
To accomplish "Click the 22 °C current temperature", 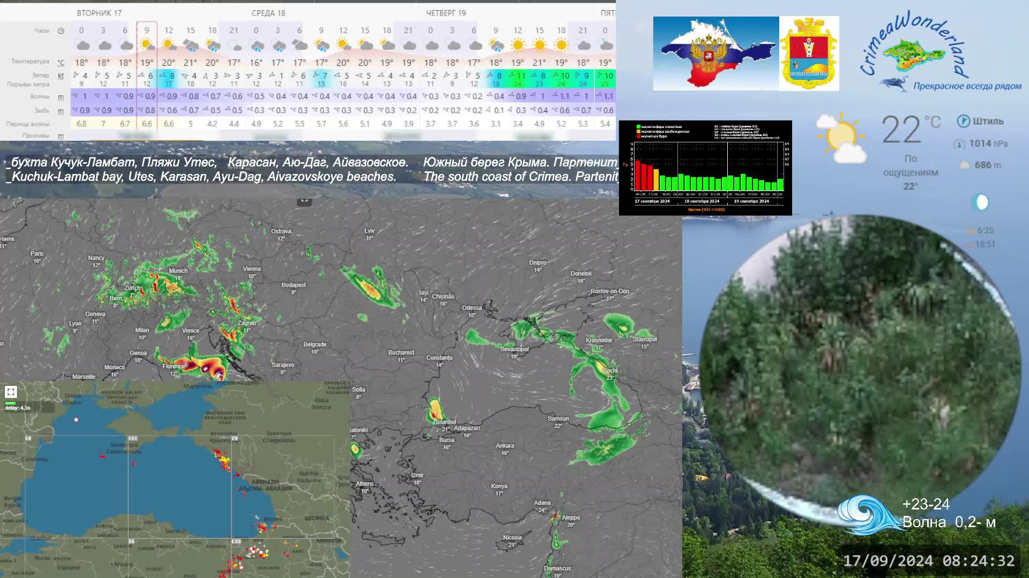I will (x=911, y=129).
